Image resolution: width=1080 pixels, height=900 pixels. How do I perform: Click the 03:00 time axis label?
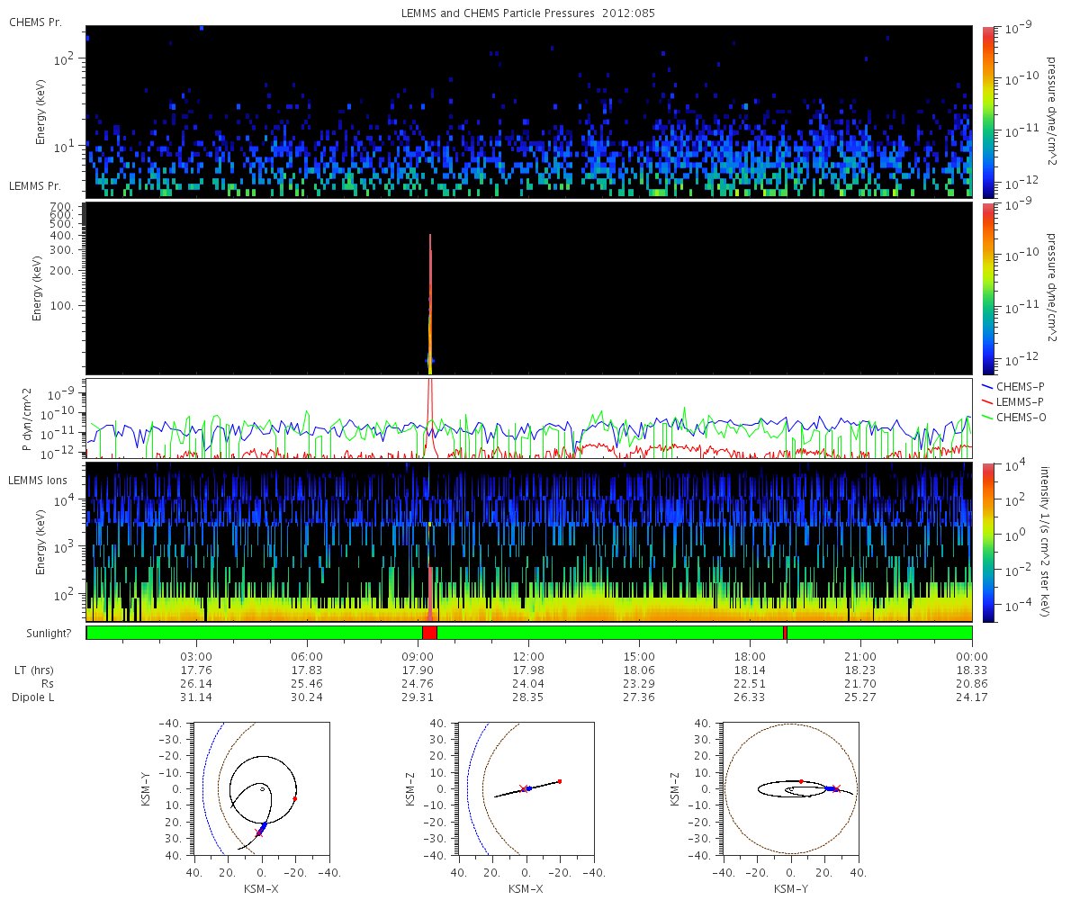click(x=196, y=656)
